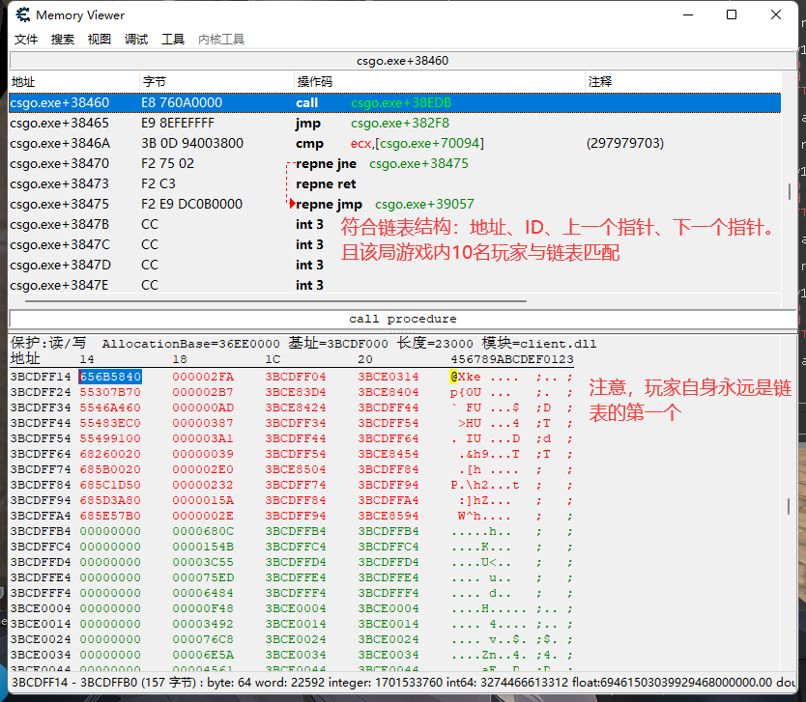Open the 内核工具 menu
This screenshot has width=806, height=702.
click(x=221, y=40)
